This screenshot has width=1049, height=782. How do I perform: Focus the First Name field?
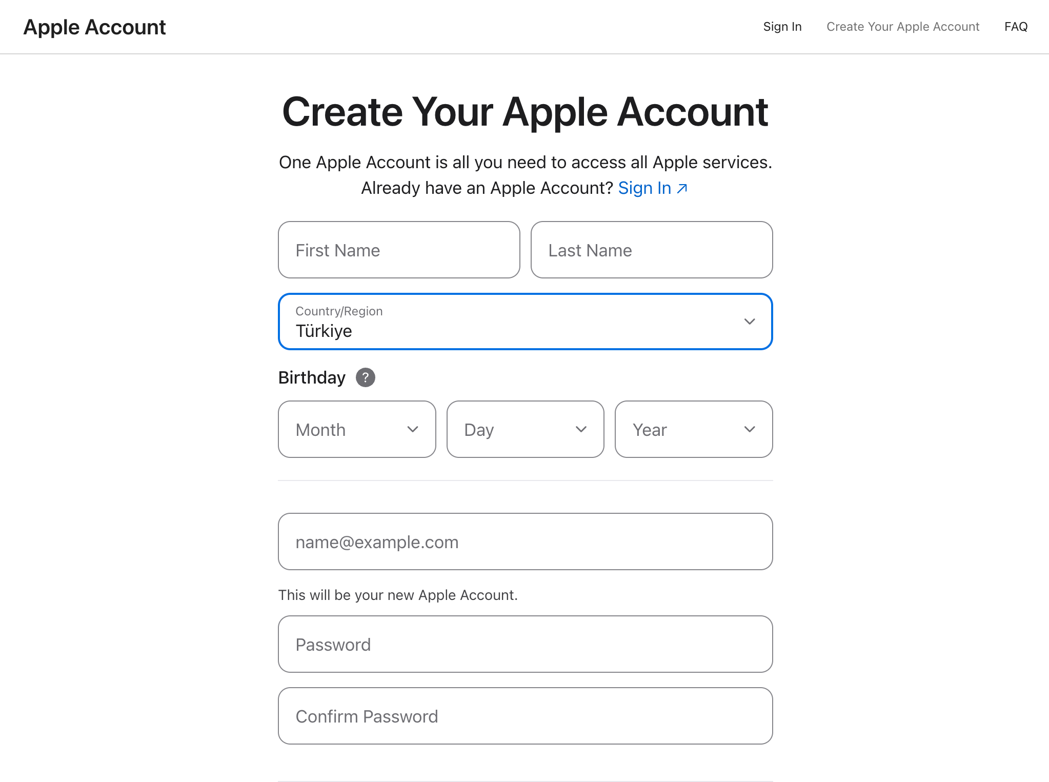point(399,250)
